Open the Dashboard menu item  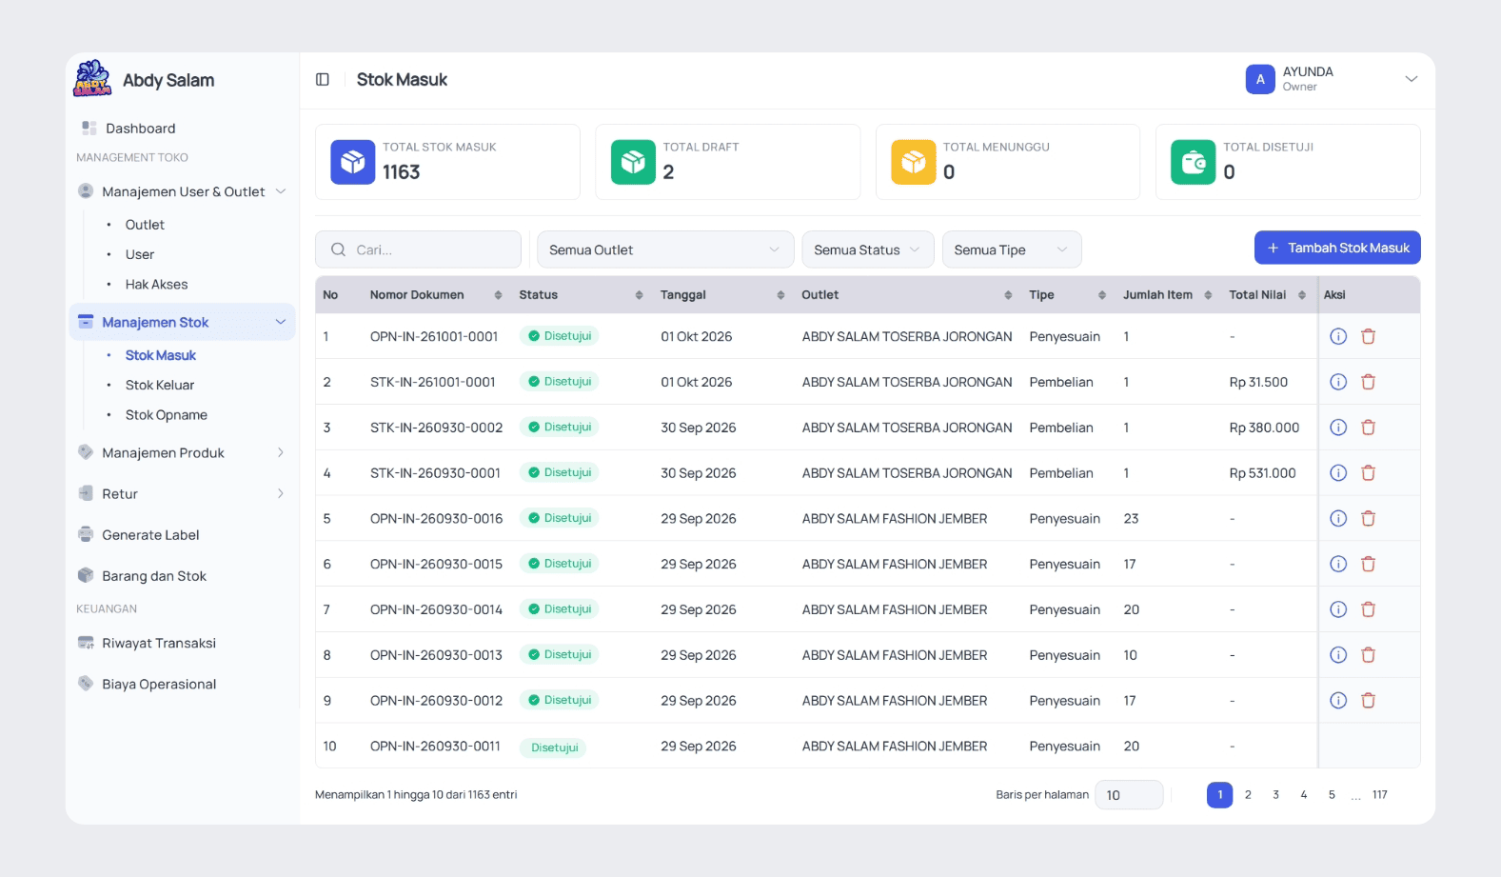[x=140, y=129]
